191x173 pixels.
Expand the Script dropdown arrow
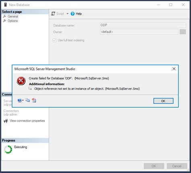67,14
